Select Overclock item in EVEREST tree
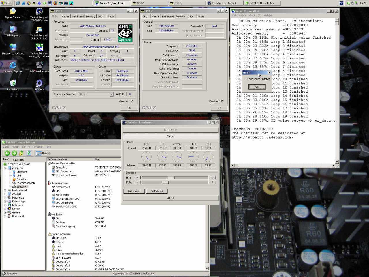 point(22,179)
